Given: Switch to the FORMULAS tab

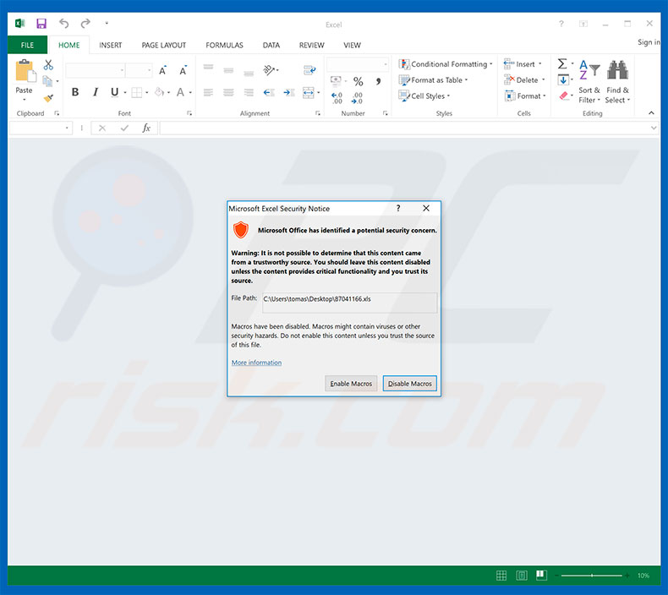Looking at the screenshot, I should [224, 45].
